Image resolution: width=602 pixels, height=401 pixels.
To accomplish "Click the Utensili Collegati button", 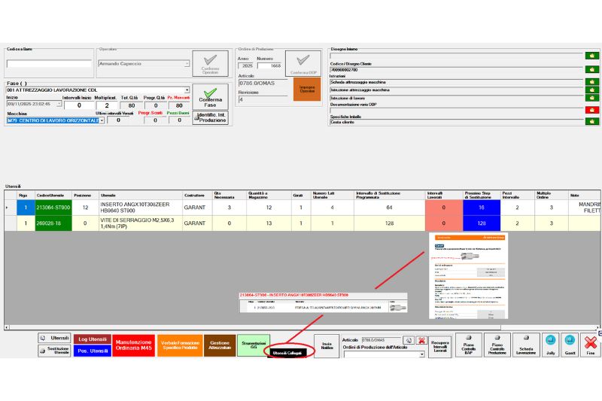I will (x=286, y=353).
